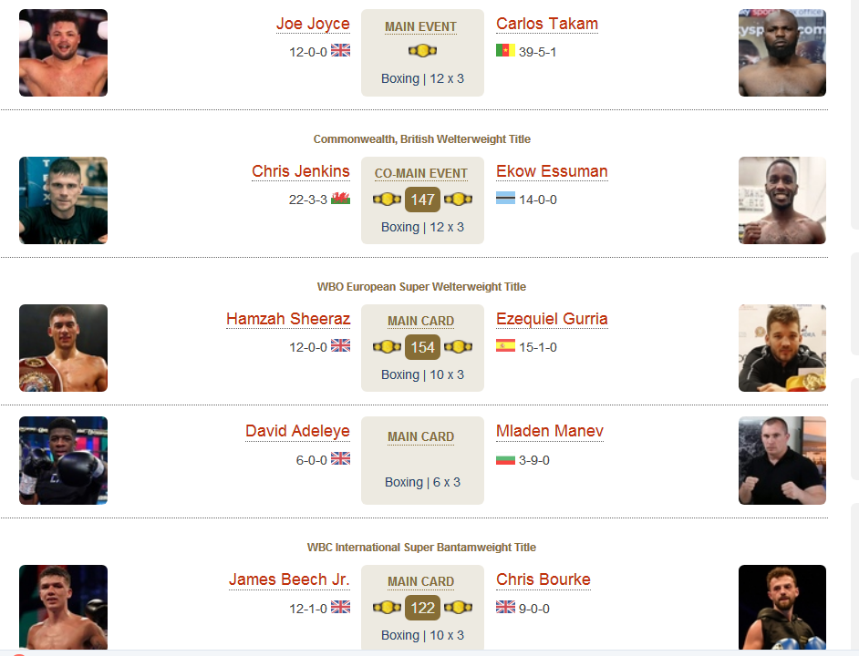Image resolution: width=859 pixels, height=656 pixels.
Task: Click the 122 weight badge in Beech vs Bourke
Action: [422, 608]
